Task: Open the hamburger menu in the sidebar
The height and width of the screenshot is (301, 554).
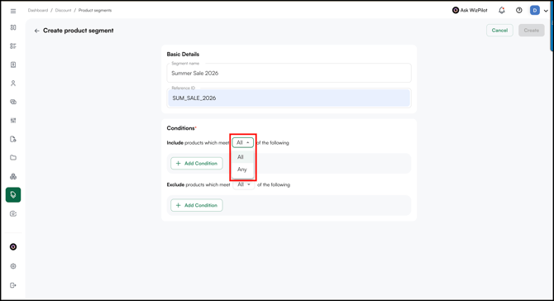Action: [x=13, y=11]
